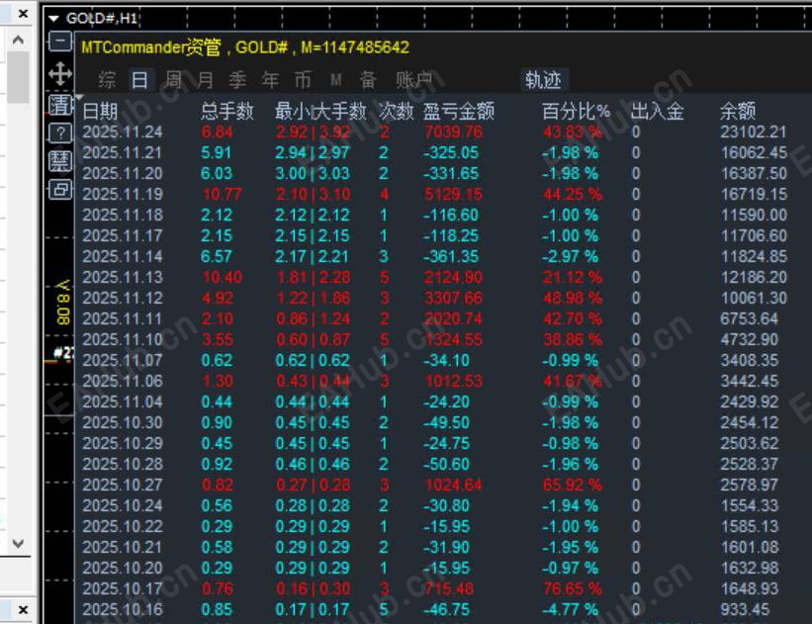Click percentage 65.92 %
Screen dimensions: 812x624
573,485
